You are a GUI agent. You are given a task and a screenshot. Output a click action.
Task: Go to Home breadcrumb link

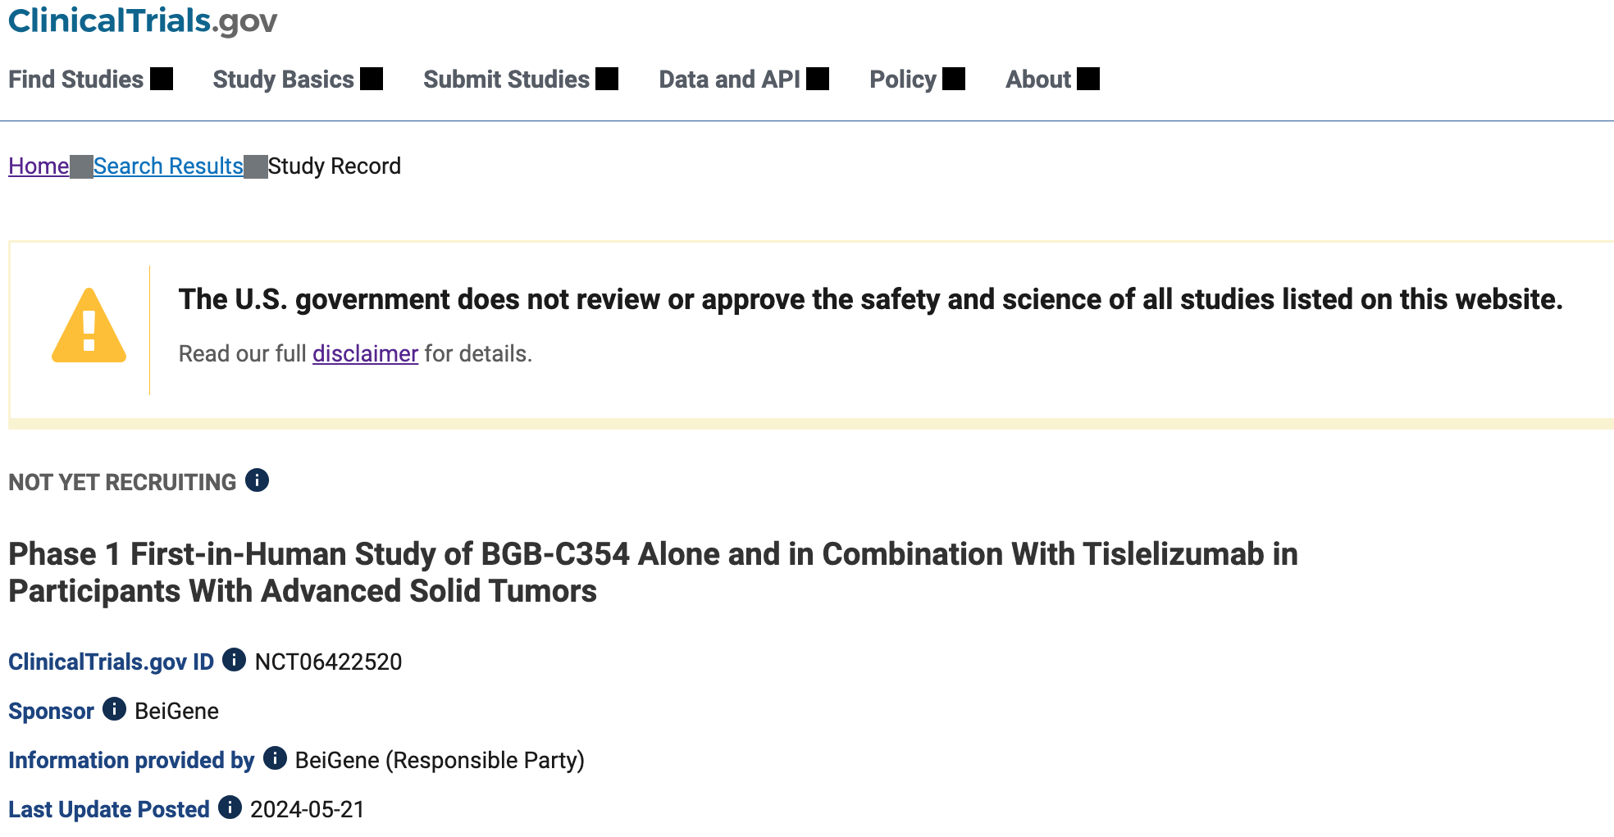pos(39,166)
